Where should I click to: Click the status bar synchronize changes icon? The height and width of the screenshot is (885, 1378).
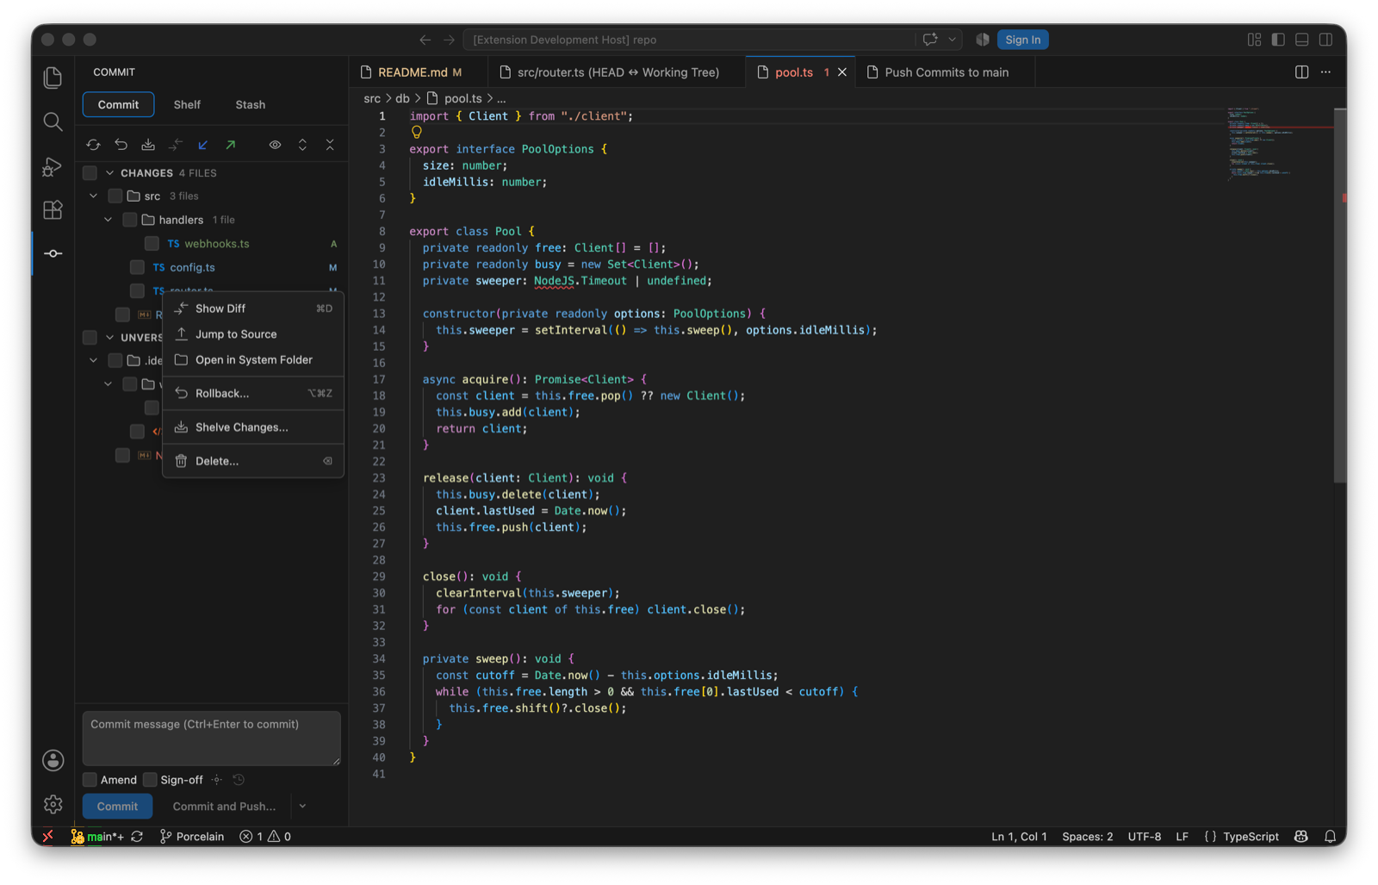[x=137, y=837]
